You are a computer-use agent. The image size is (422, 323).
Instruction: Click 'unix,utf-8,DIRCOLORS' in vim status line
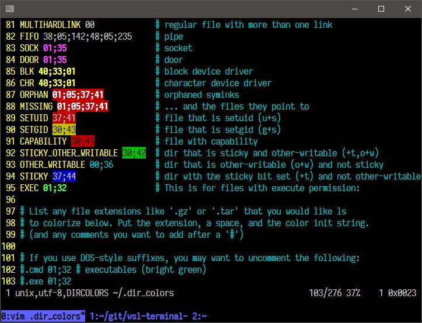[x=62, y=293]
